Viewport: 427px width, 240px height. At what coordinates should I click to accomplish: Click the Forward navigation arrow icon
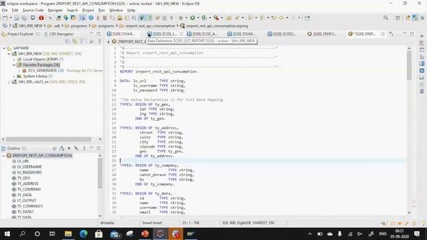pos(293,18)
